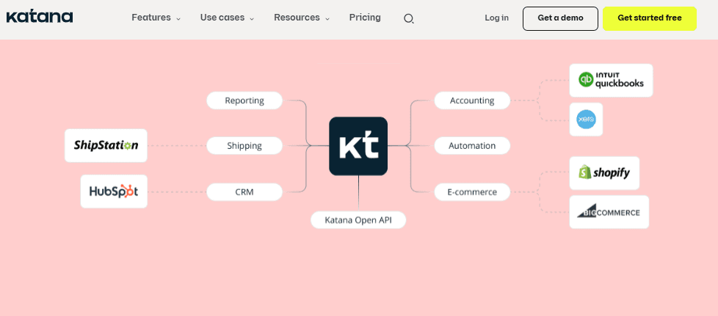Select the Shipping pill
Viewport: 718px width, 316px height.
click(x=244, y=145)
